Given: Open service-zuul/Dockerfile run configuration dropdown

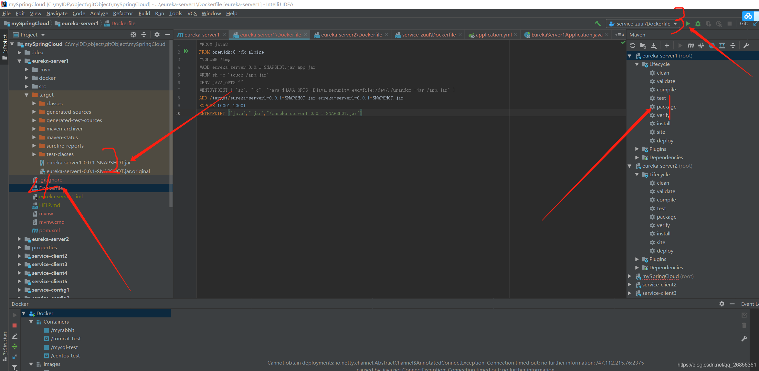Looking at the screenshot, I should pyautogui.click(x=643, y=24).
